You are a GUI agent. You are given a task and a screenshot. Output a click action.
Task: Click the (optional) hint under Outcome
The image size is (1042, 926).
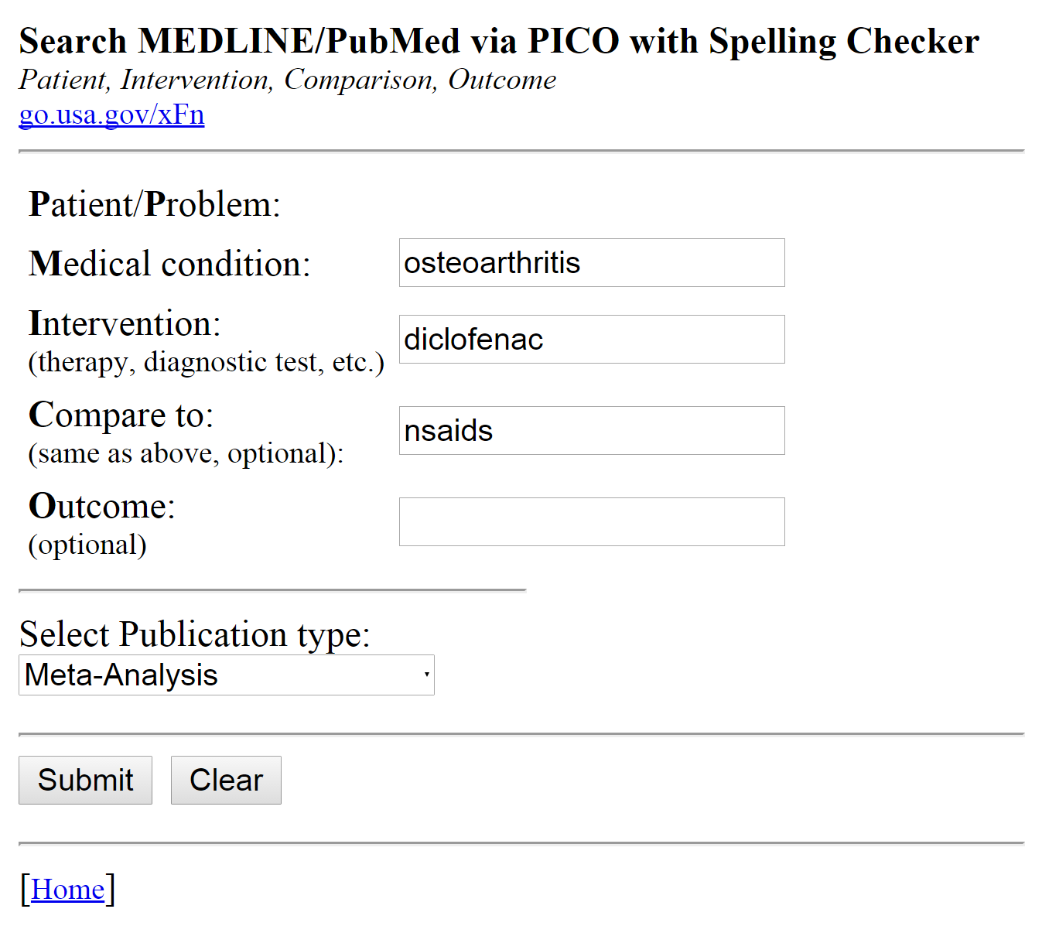(87, 545)
